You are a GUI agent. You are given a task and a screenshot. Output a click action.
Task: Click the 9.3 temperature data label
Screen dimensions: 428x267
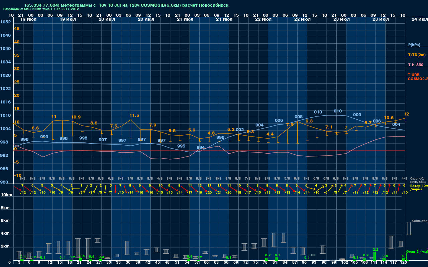[x=309, y=121]
